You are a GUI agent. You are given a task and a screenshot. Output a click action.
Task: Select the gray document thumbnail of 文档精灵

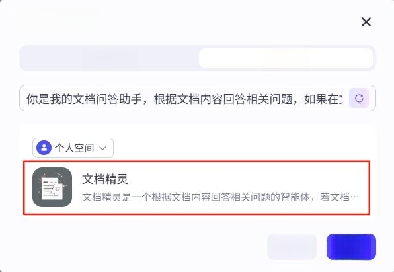click(52, 187)
